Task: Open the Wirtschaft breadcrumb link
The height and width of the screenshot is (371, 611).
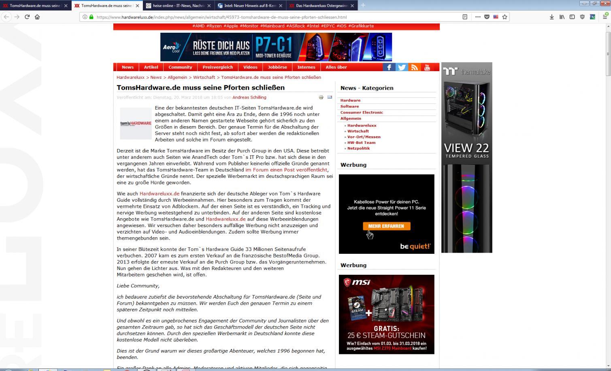Action: tap(204, 77)
